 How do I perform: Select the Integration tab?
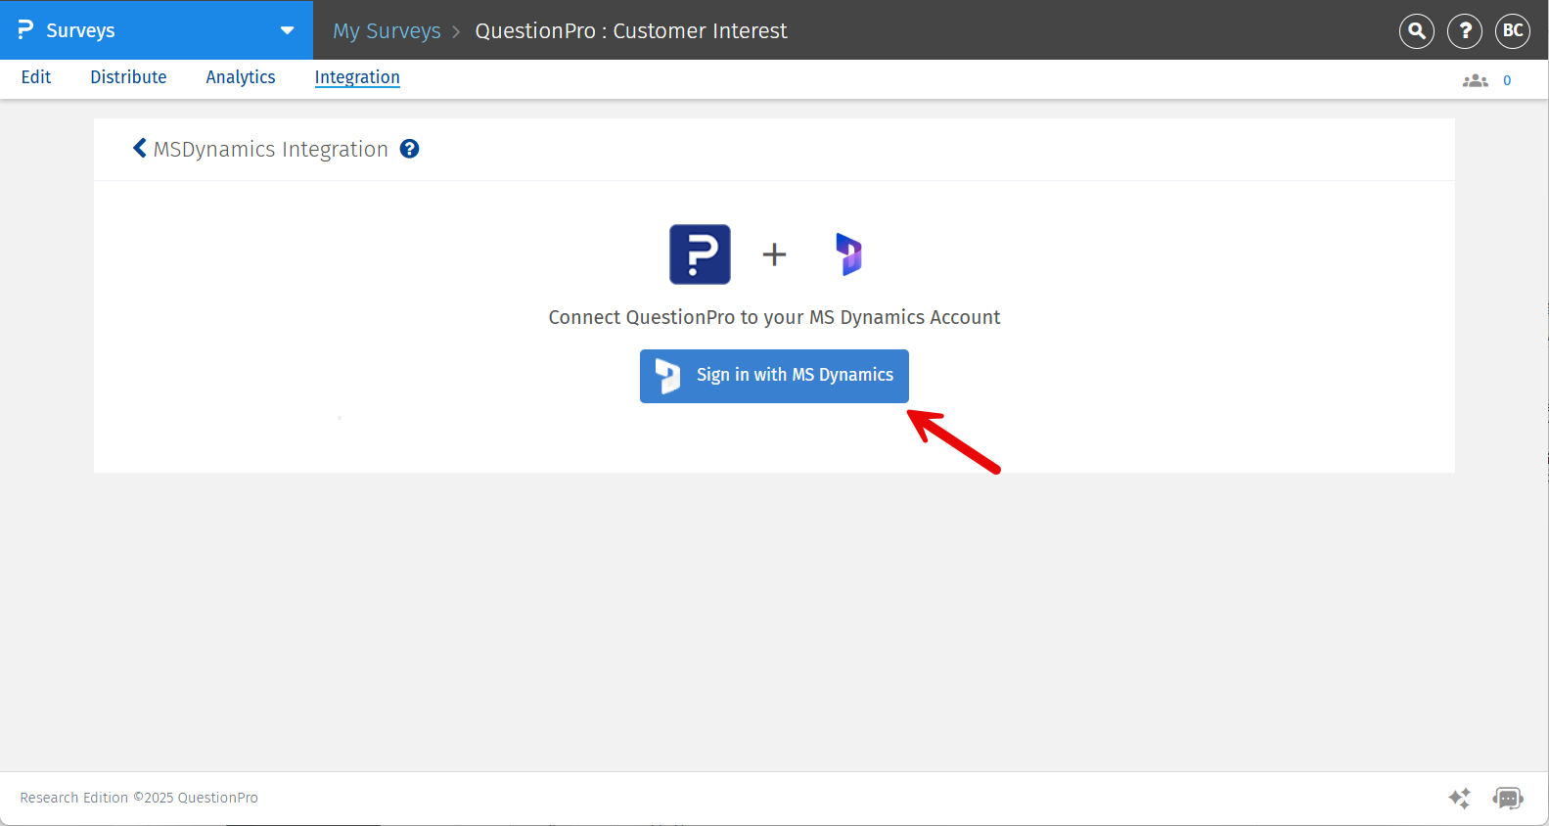click(x=357, y=77)
